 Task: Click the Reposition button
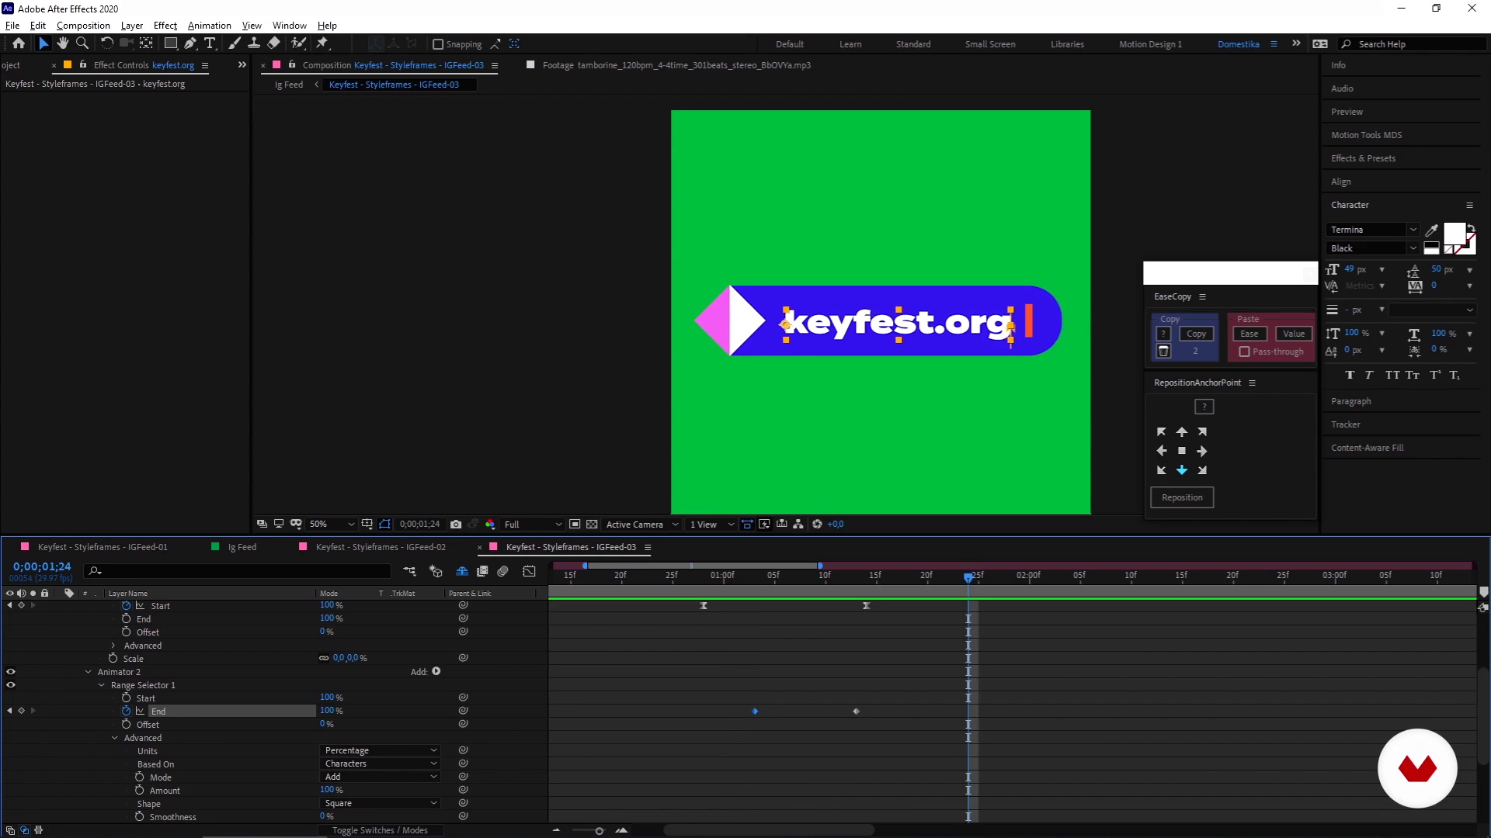[x=1182, y=497]
